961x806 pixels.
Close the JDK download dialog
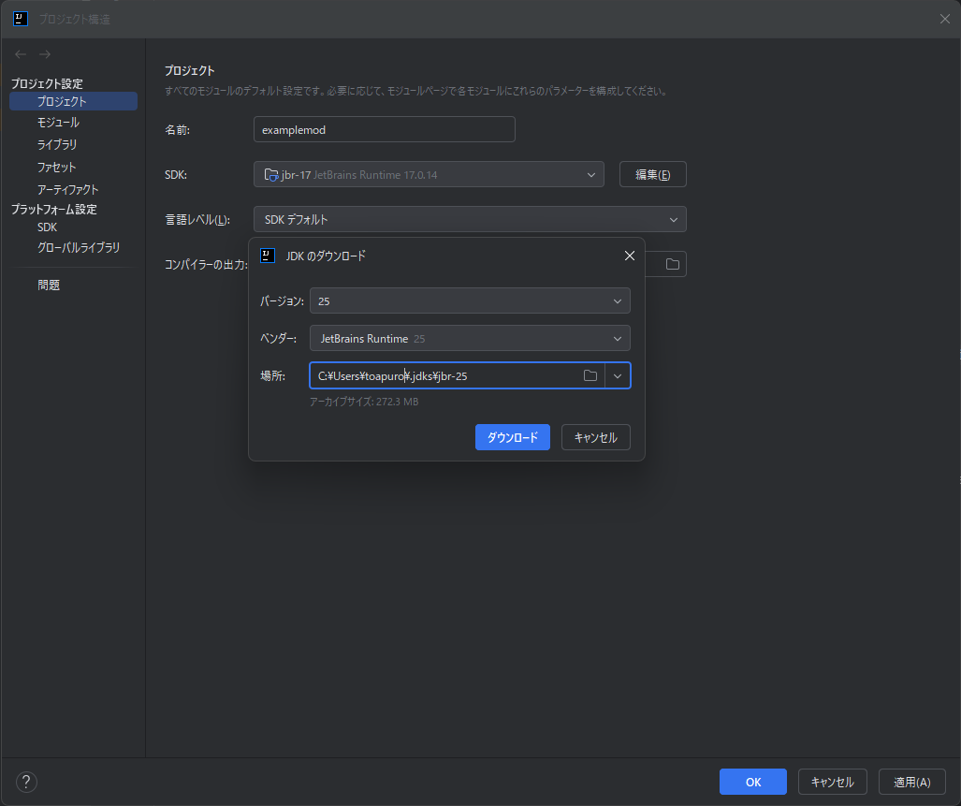[629, 256]
